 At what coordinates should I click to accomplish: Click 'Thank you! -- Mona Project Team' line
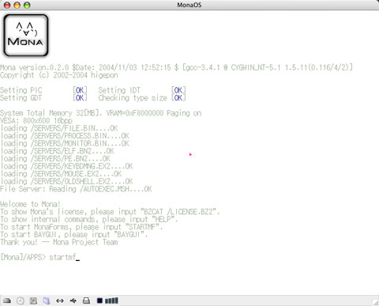coord(59,242)
